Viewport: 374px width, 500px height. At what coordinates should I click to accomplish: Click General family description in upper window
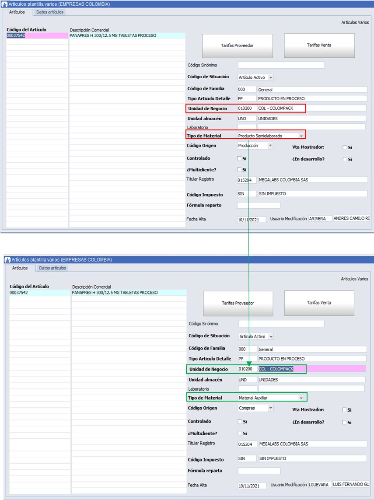tap(312, 90)
